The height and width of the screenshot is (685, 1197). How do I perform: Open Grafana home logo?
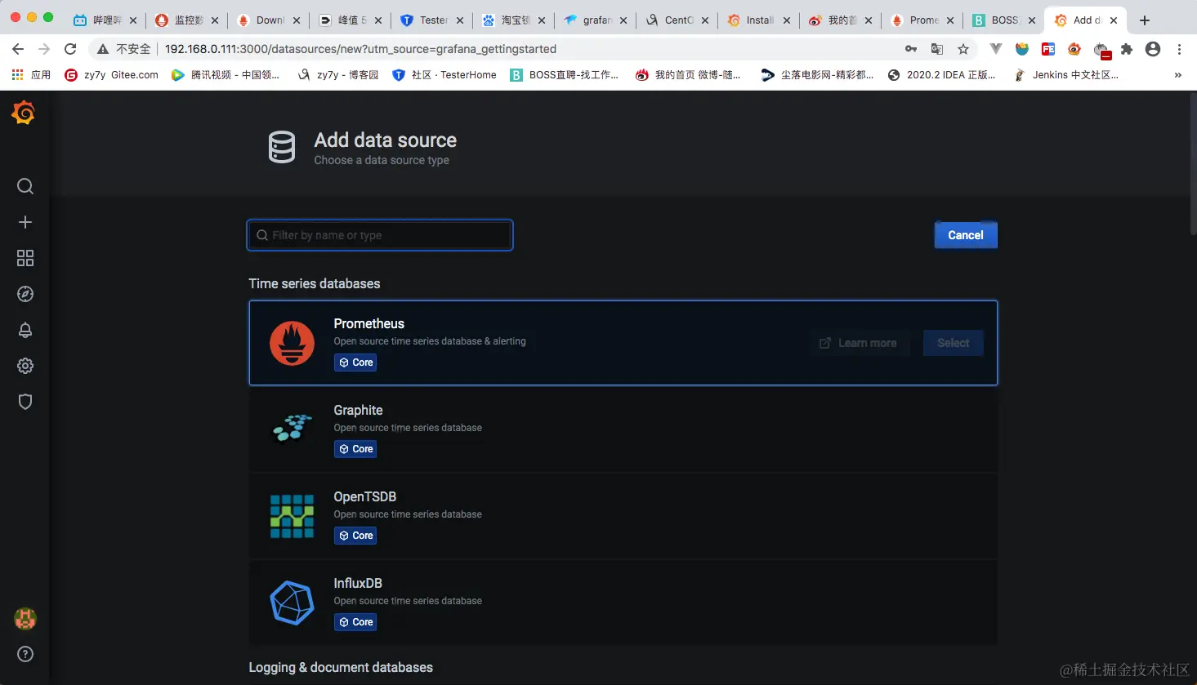pos(24,113)
